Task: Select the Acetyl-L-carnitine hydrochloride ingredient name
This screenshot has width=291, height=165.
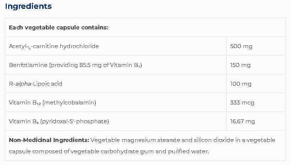Action: click(54, 46)
